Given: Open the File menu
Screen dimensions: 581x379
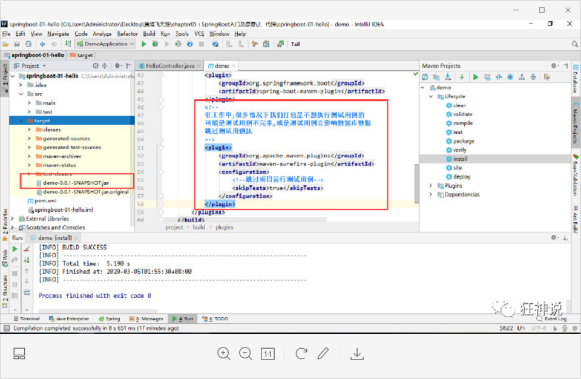Looking at the screenshot, I should [x=6, y=34].
